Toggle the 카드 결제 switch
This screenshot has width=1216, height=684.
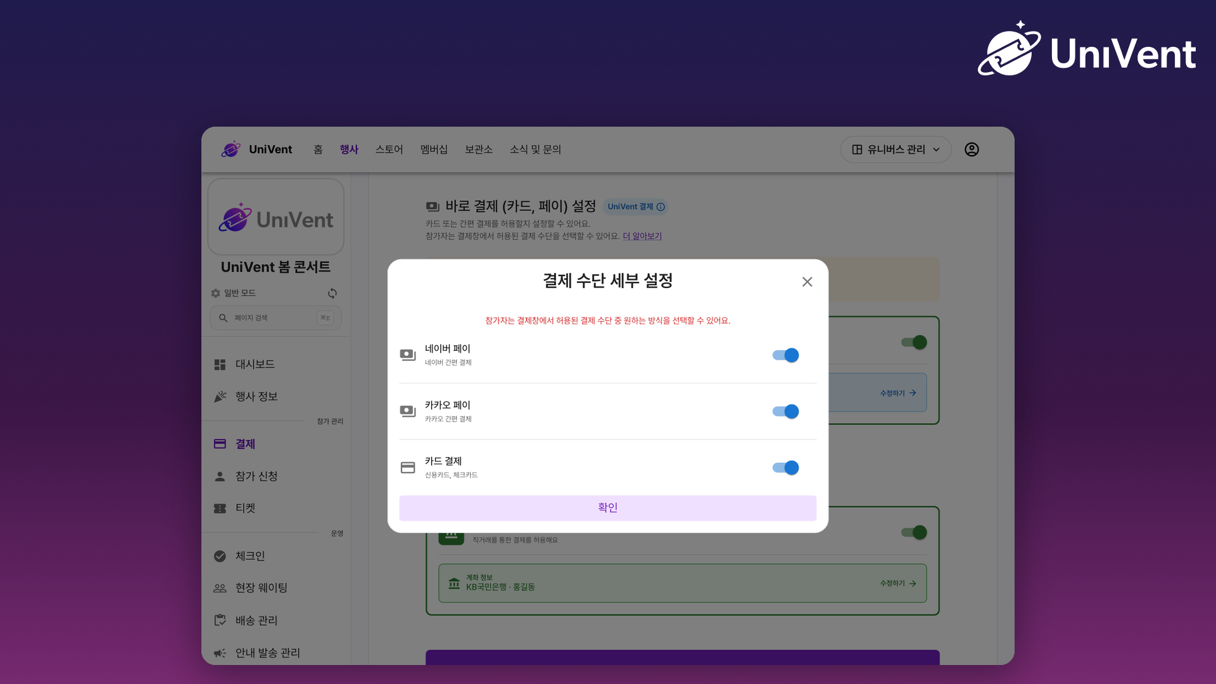(785, 468)
